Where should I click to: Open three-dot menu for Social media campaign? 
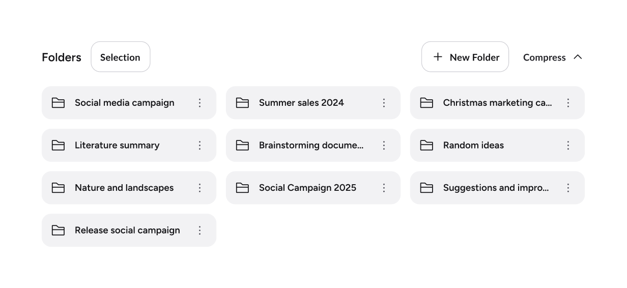pyautogui.click(x=199, y=103)
